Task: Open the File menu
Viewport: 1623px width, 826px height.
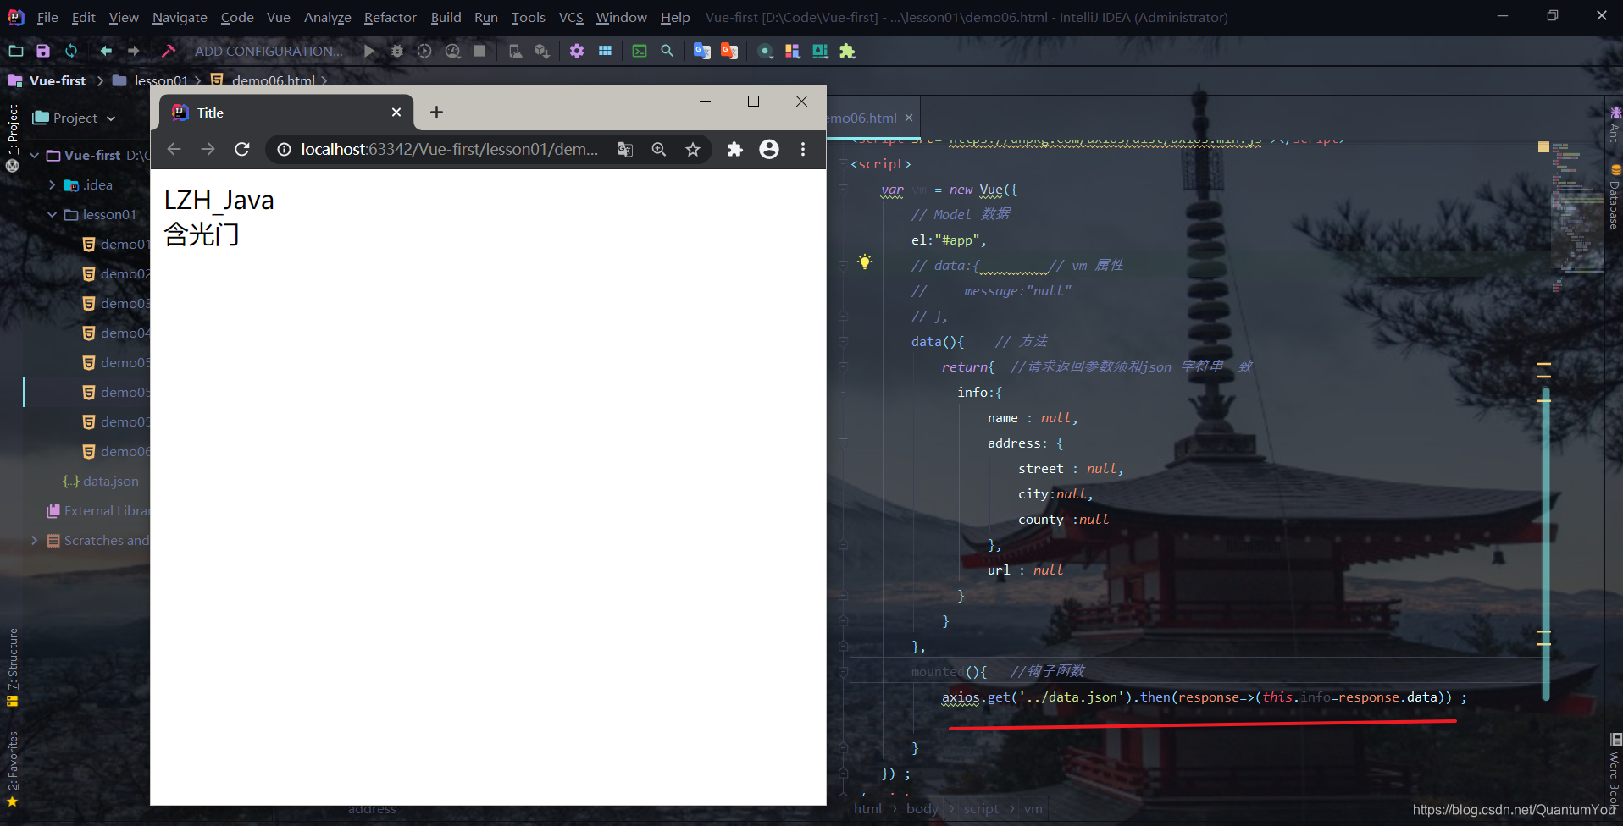Action: point(47,17)
